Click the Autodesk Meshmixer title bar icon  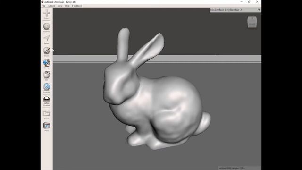coord(42,2)
